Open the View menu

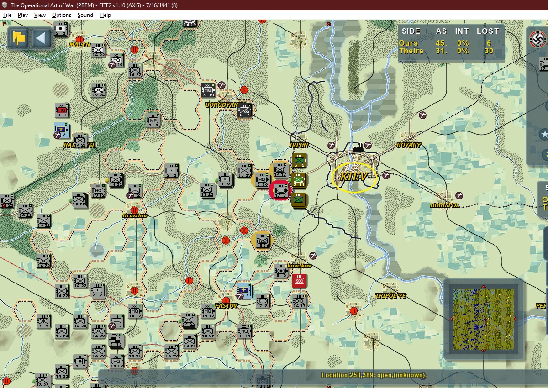point(40,15)
